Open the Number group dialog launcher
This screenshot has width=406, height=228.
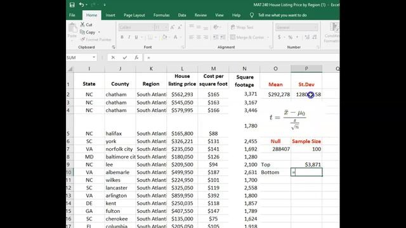click(x=318, y=47)
